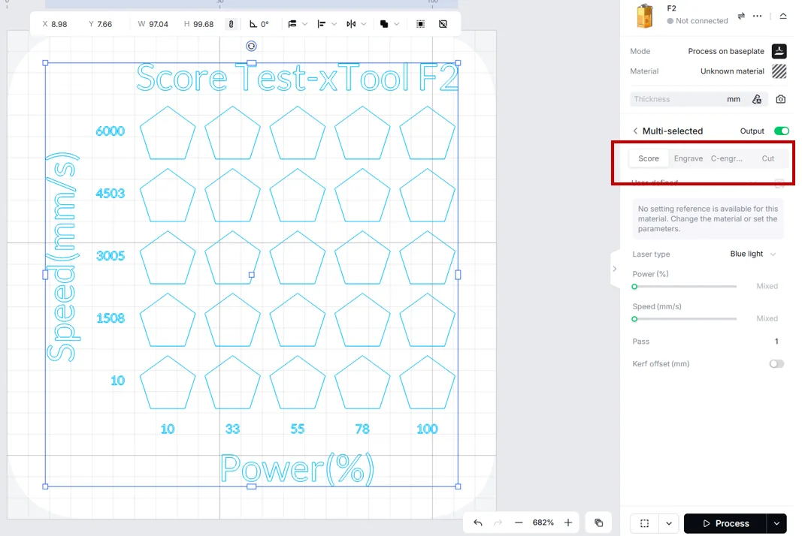The width and height of the screenshot is (802, 536).
Task: Enable the Kerf offset toggle
Action: coord(776,364)
